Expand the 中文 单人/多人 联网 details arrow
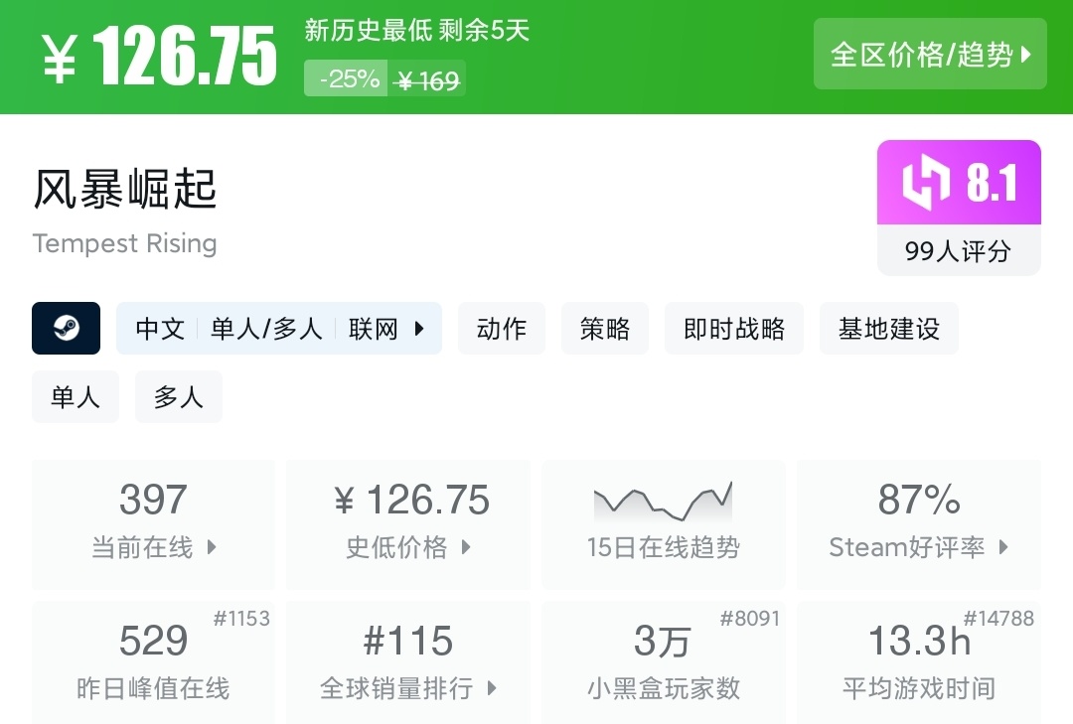This screenshot has height=724, width=1073. tap(419, 329)
